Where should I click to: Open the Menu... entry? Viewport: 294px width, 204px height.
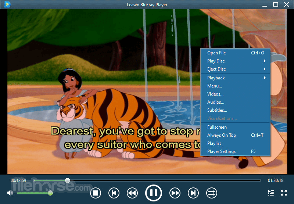coord(236,86)
